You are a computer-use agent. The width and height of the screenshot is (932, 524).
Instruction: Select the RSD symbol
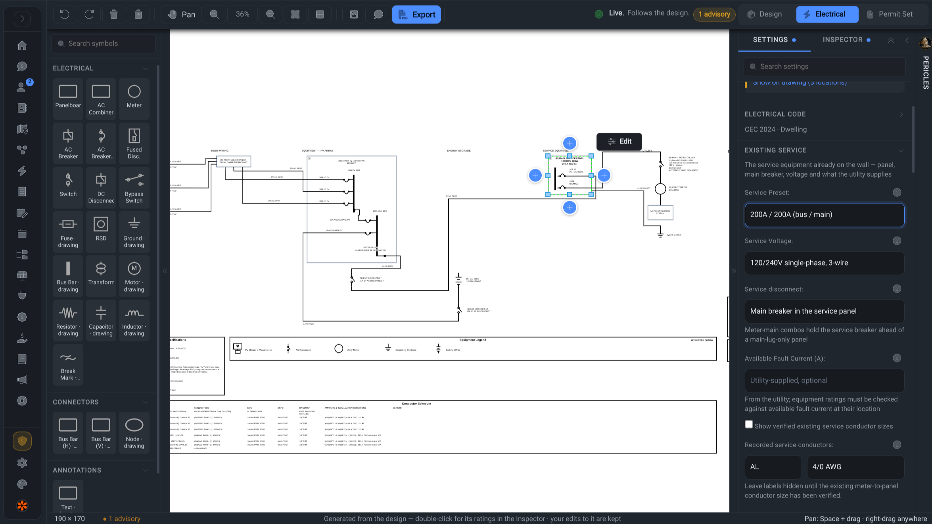click(x=101, y=231)
